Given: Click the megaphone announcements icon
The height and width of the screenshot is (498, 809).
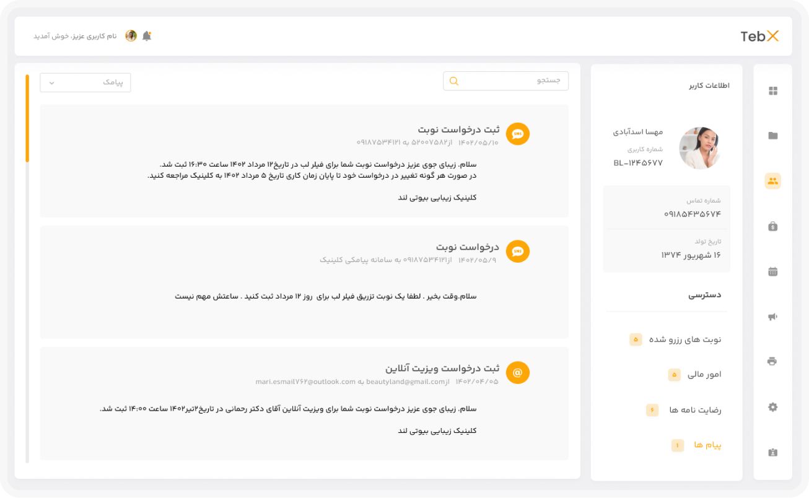Looking at the screenshot, I should 772,317.
